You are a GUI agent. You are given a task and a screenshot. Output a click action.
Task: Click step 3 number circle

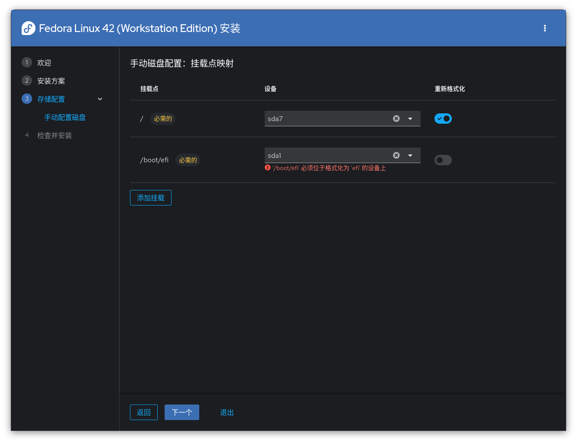27,99
